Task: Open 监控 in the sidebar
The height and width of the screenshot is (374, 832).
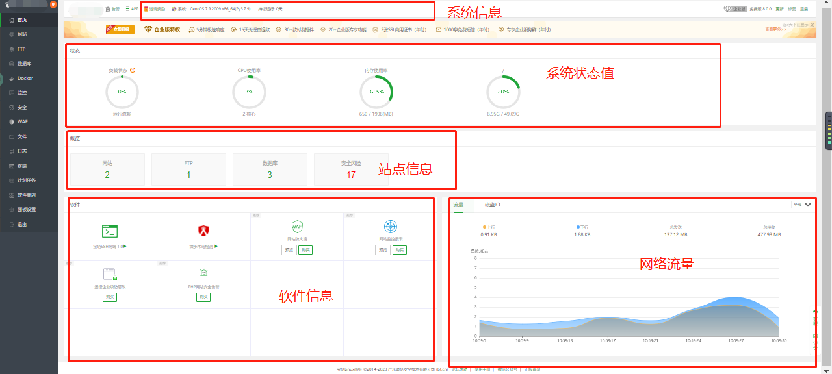Action: tap(29, 93)
